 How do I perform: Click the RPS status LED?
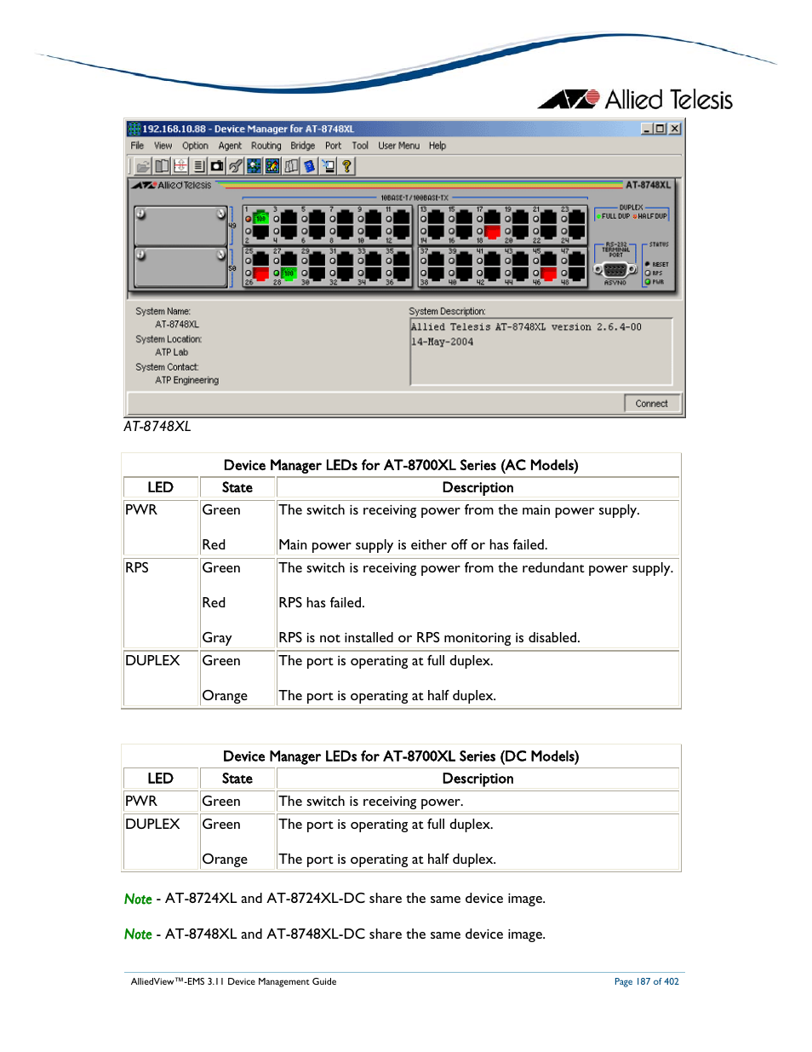pos(648,273)
